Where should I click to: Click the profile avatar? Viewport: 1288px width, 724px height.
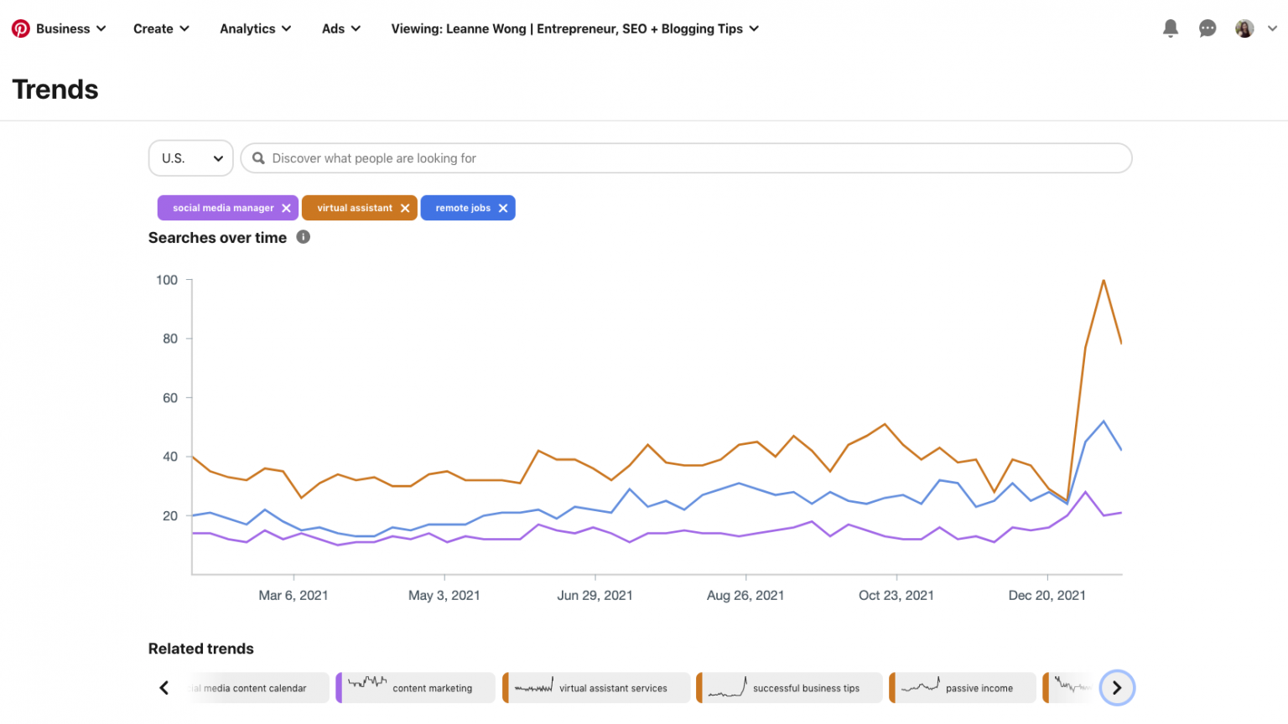pyautogui.click(x=1245, y=28)
